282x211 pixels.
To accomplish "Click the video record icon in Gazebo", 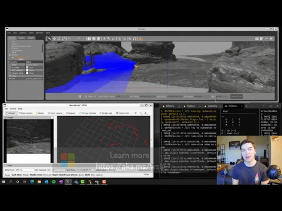I will tap(271, 39).
